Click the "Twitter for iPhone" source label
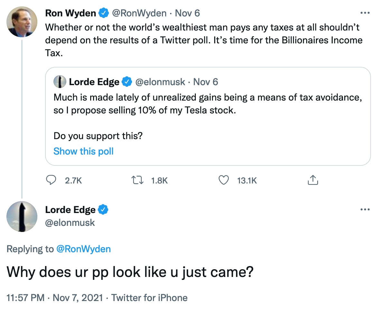 149,298
